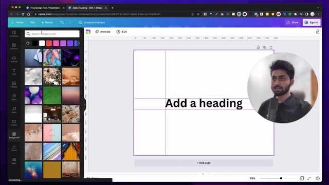Open the background color picker icon
The width and height of the screenshot is (329, 185).
click(x=28, y=43)
